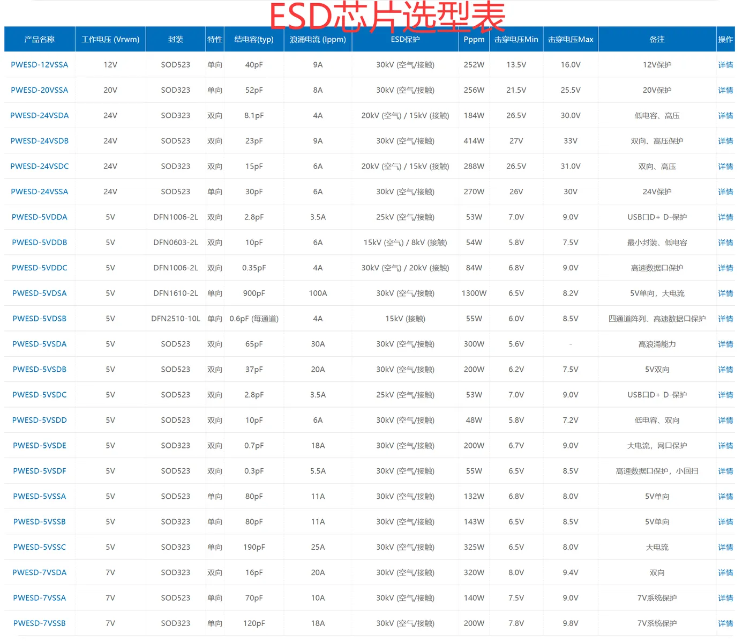Click the 900pF capacitance cell

pos(254,293)
